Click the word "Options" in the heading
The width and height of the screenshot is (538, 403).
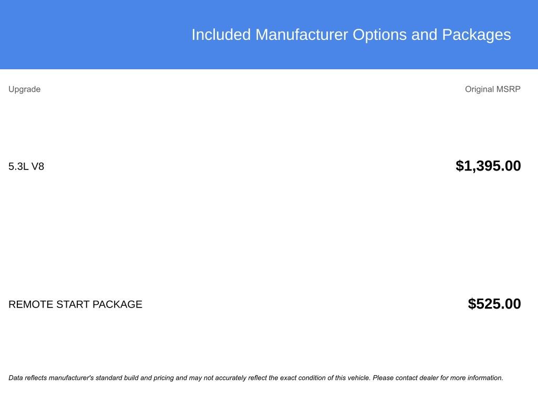pos(380,35)
